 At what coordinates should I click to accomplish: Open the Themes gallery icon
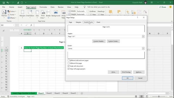click(x=4, y=12)
